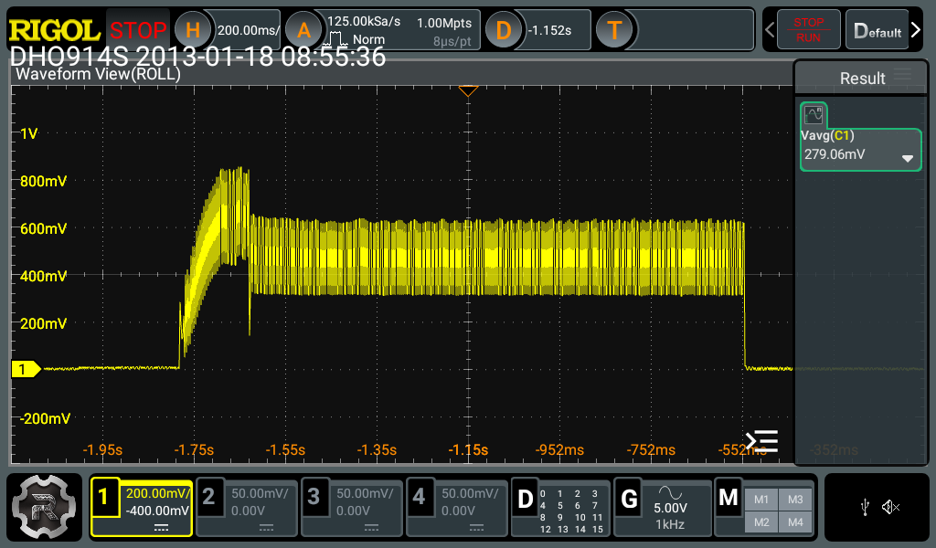The image size is (936, 548).
Task: Open the Trigger T icon
Action: pos(614,30)
